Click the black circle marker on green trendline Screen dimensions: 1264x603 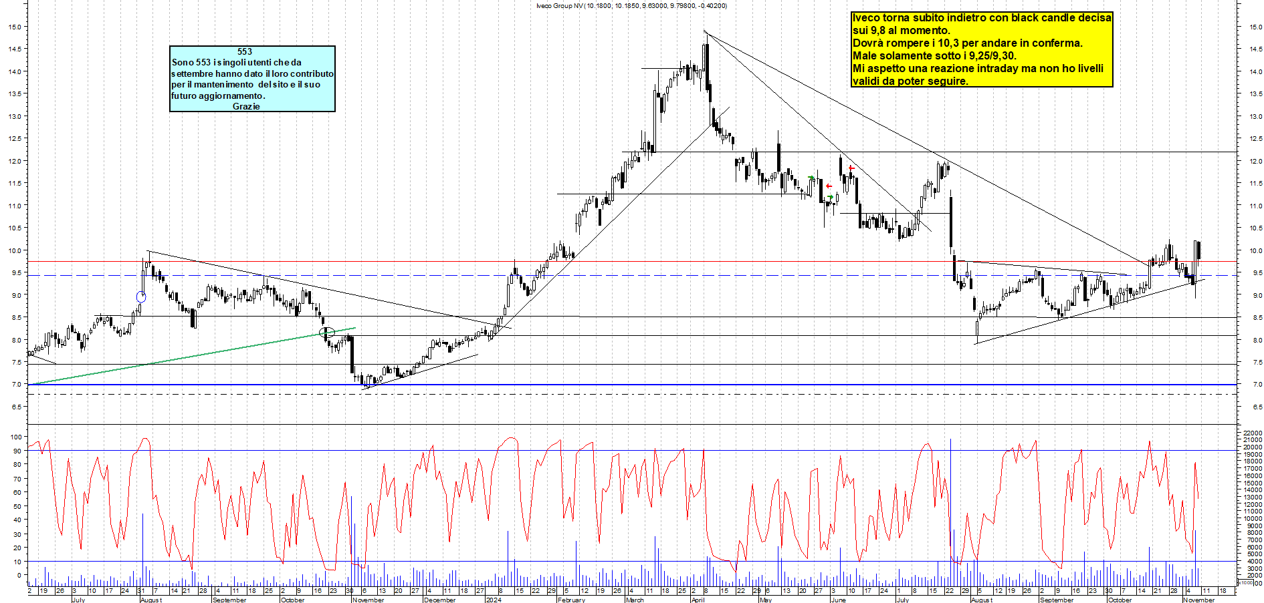click(x=327, y=332)
